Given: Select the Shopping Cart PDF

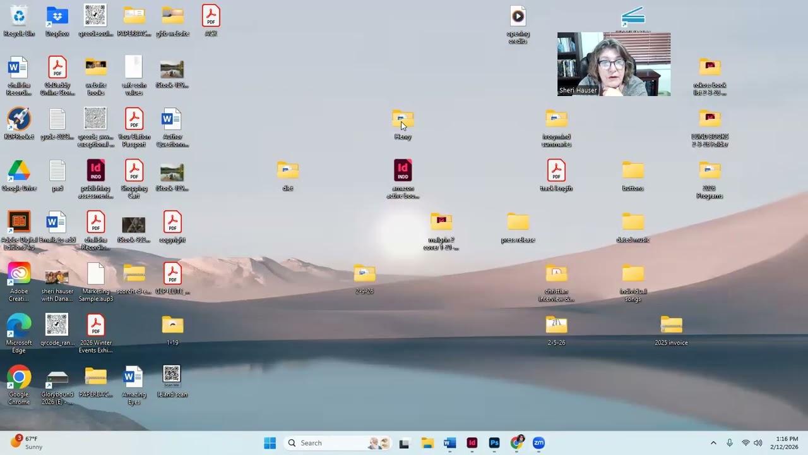Looking at the screenshot, I should tap(134, 179).
